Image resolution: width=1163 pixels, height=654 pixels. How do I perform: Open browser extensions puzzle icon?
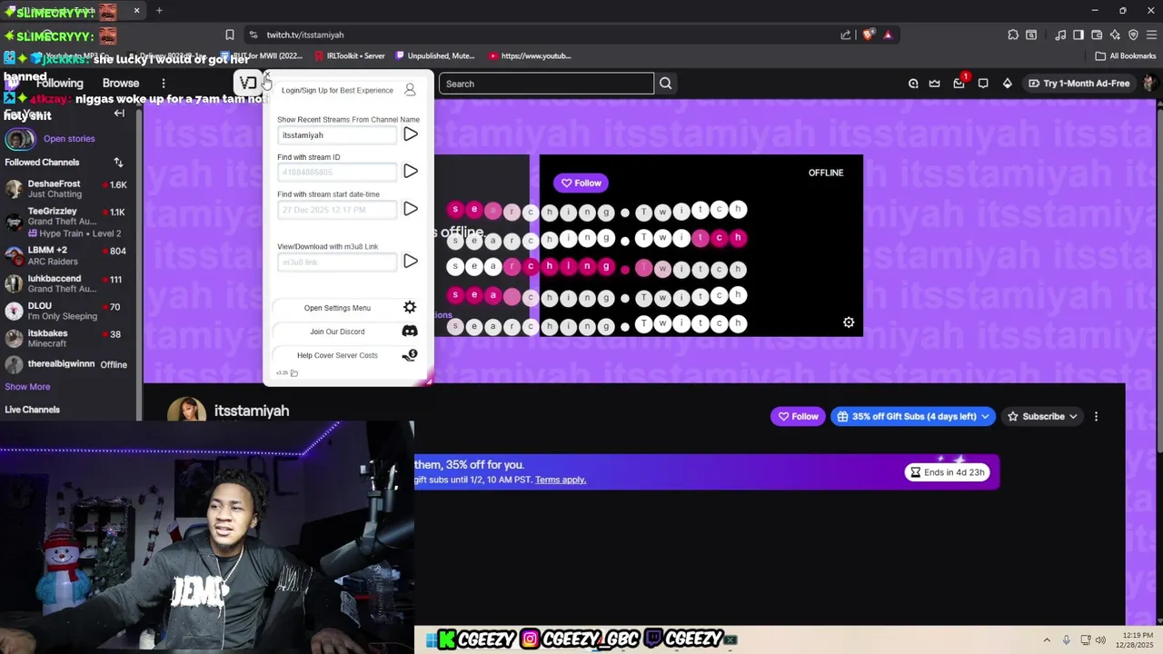(1013, 35)
